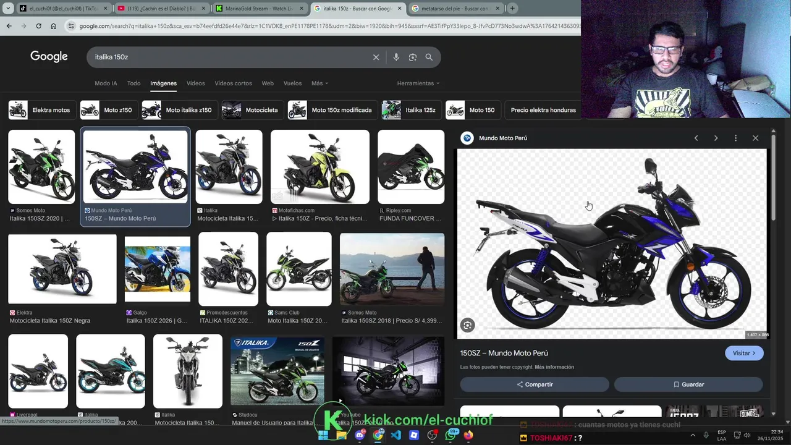The image size is (791, 445).
Task: Open the Sams Club Moto Italika thumbnail
Action: coord(299,269)
